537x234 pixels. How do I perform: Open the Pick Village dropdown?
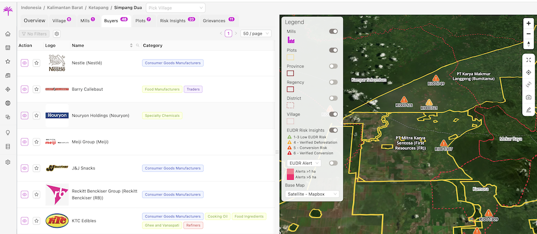tap(176, 8)
